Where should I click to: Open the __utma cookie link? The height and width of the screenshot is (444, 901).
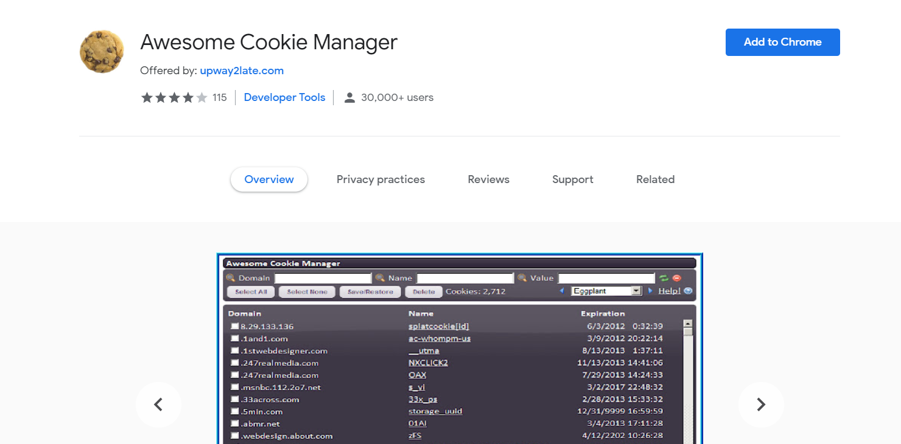(x=424, y=351)
